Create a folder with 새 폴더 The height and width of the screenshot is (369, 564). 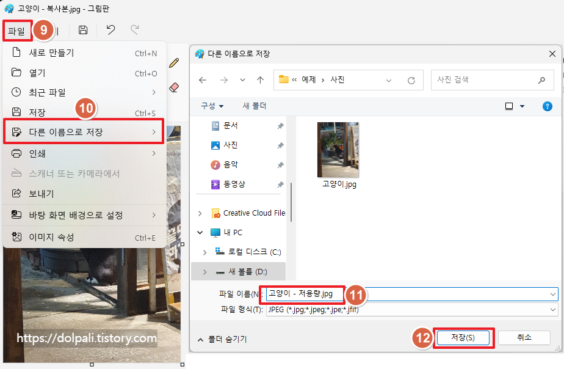(254, 106)
